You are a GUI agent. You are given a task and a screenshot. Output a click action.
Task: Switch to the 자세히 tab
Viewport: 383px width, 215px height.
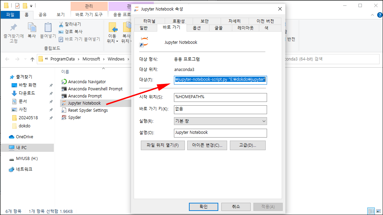(x=235, y=21)
